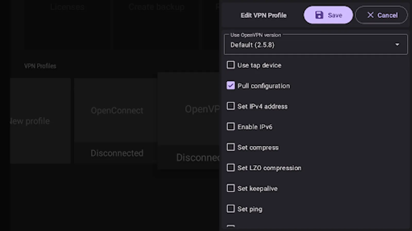Enable Use tap device checkbox
The image size is (412, 231).
231,65
